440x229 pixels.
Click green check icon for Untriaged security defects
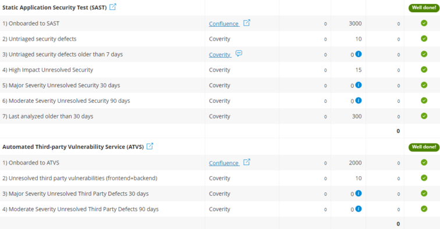point(424,38)
